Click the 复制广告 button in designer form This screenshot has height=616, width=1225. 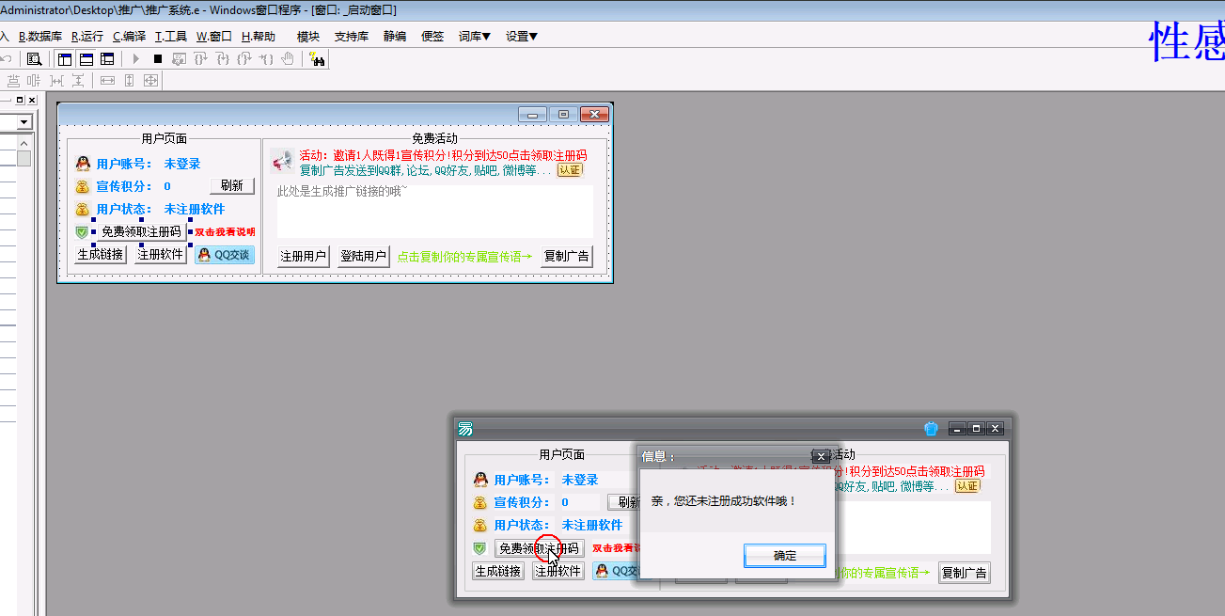point(567,256)
